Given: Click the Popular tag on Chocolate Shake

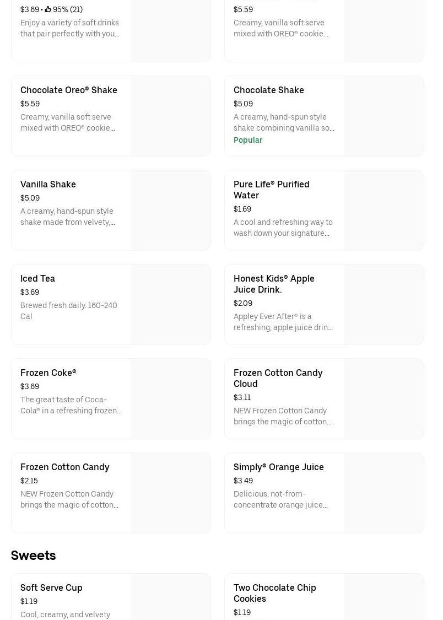Looking at the screenshot, I should tap(248, 140).
